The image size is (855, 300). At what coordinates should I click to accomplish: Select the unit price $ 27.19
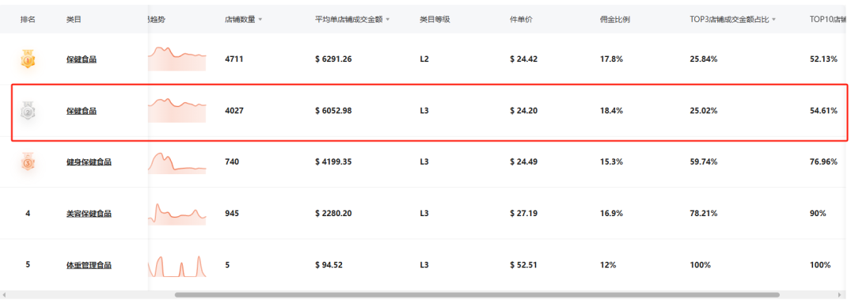point(523,214)
